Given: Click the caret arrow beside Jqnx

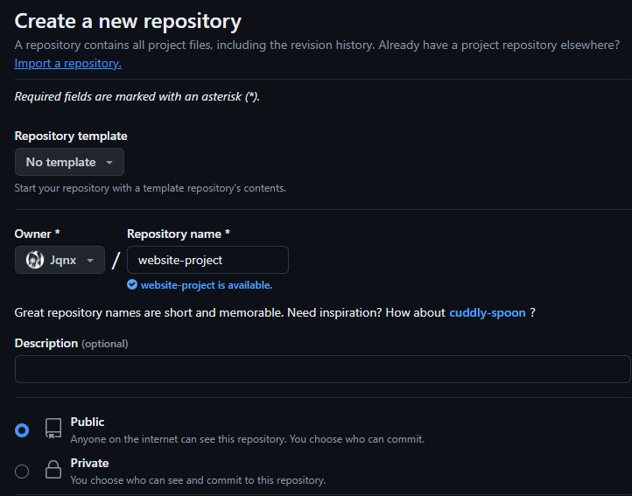Looking at the screenshot, I should coord(90,261).
